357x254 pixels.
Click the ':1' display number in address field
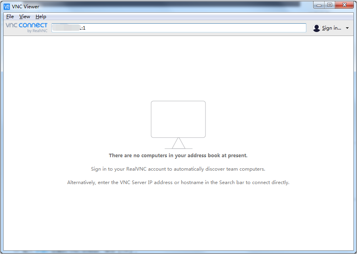coord(83,28)
